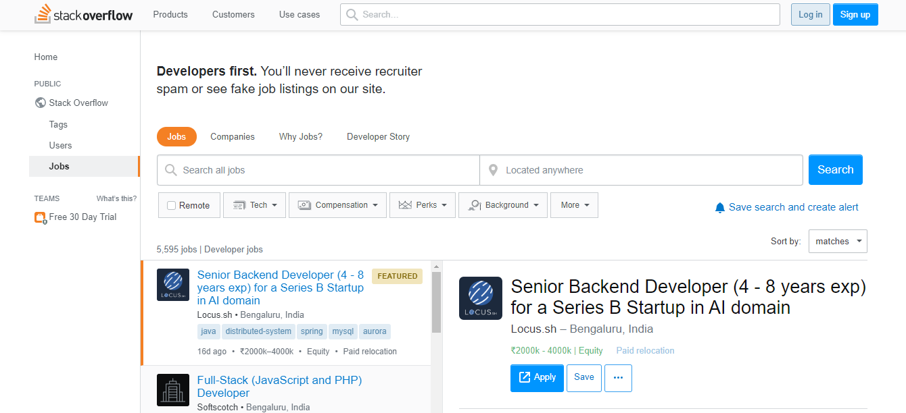Switch to the Developer Story tab
Screen dimensions: 906x413
[x=379, y=136]
